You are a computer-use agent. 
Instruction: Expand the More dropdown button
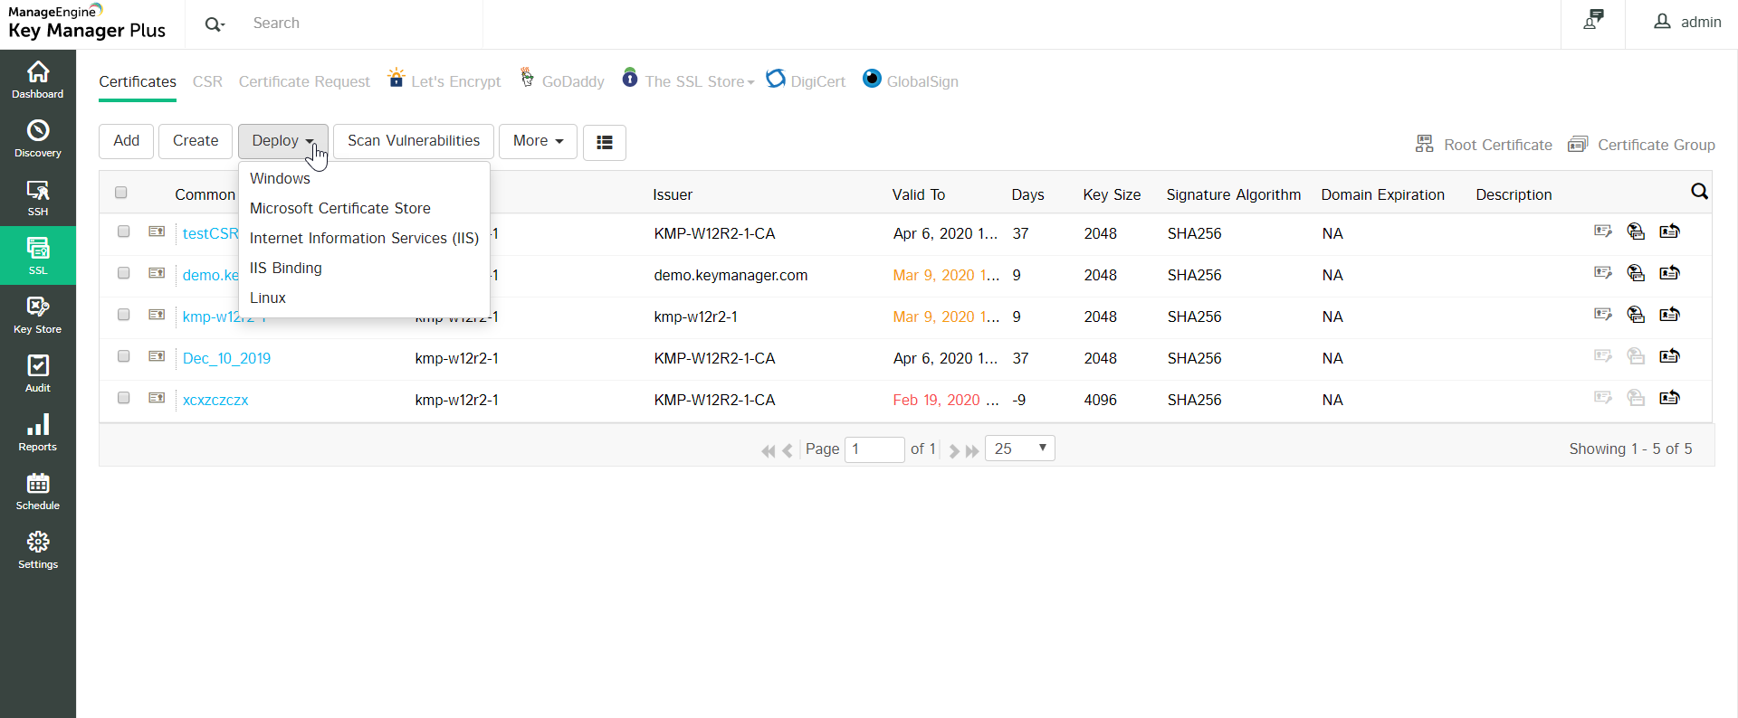coord(538,141)
